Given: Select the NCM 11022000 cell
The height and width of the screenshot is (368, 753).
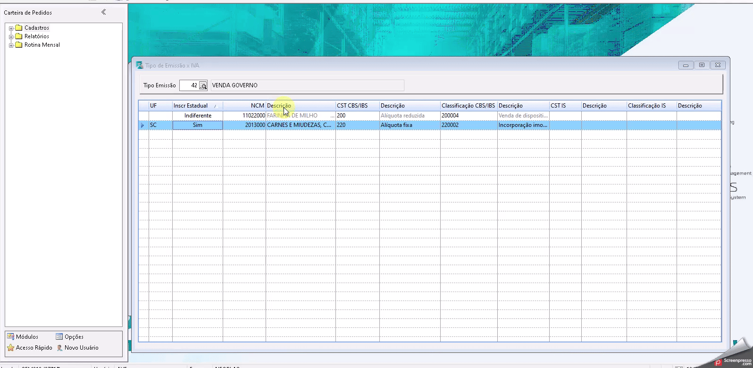Looking at the screenshot, I should tap(244, 116).
